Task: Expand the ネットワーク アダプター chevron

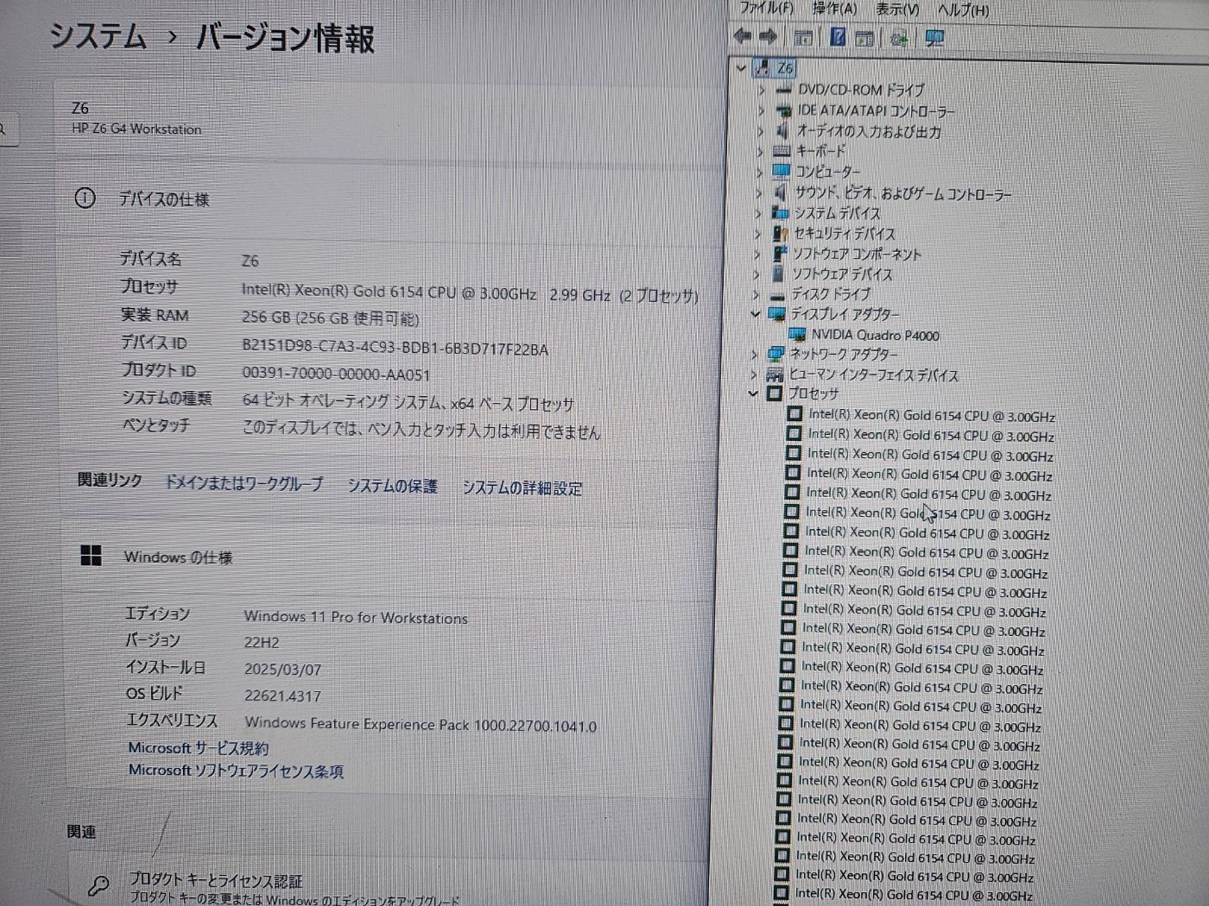Action: [754, 354]
